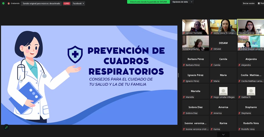Viewport: 264px width, 137px height.
Task: Click muted mic icon beside DESAM name
Action: (212, 49)
